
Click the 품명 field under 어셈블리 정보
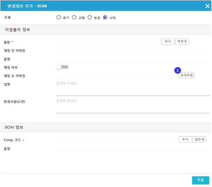pos(133,59)
